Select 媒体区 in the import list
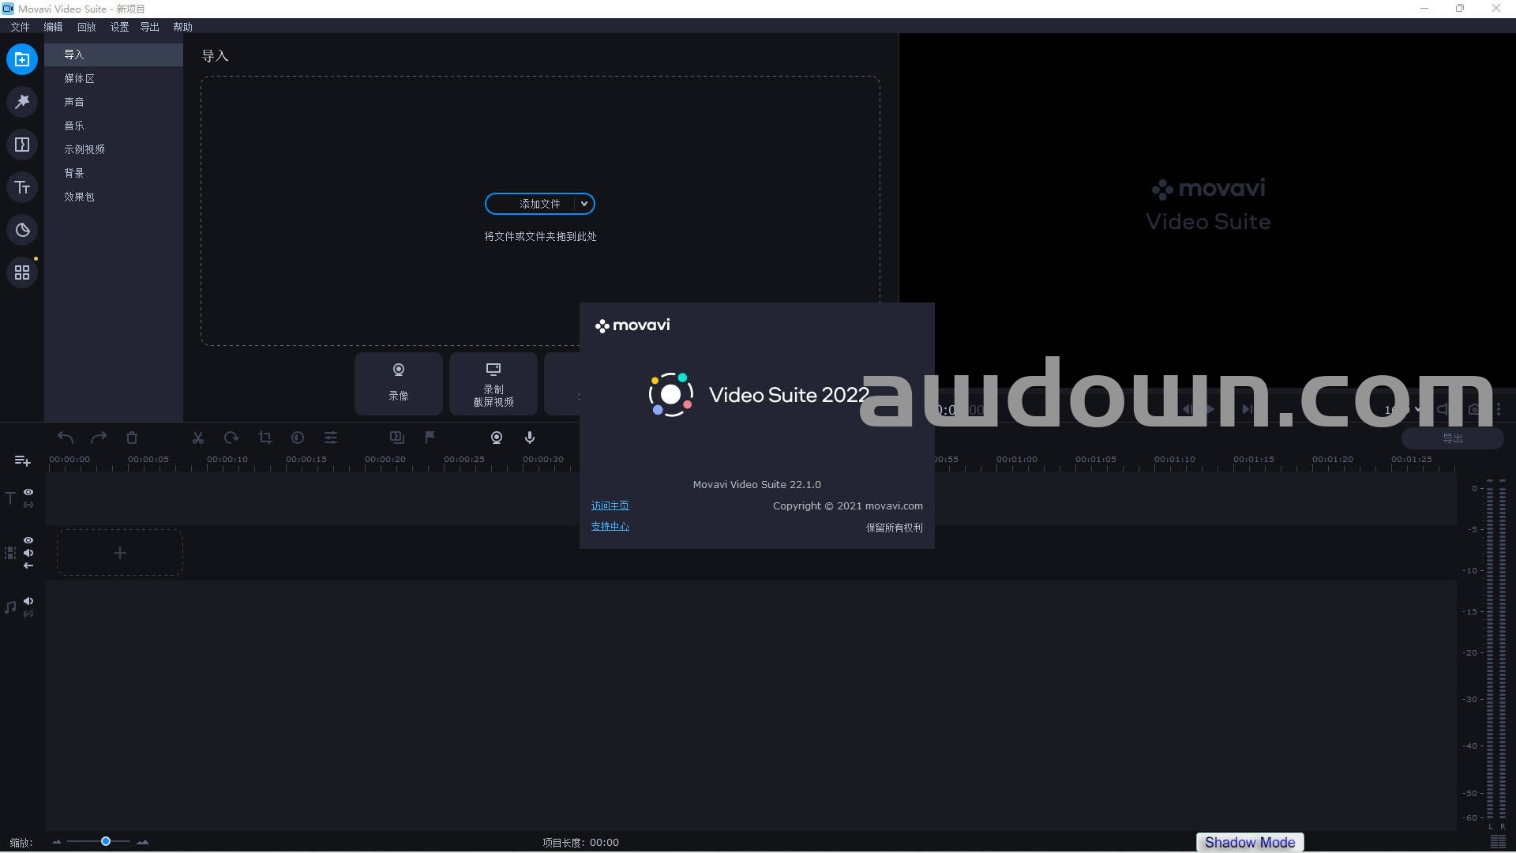 coord(79,78)
